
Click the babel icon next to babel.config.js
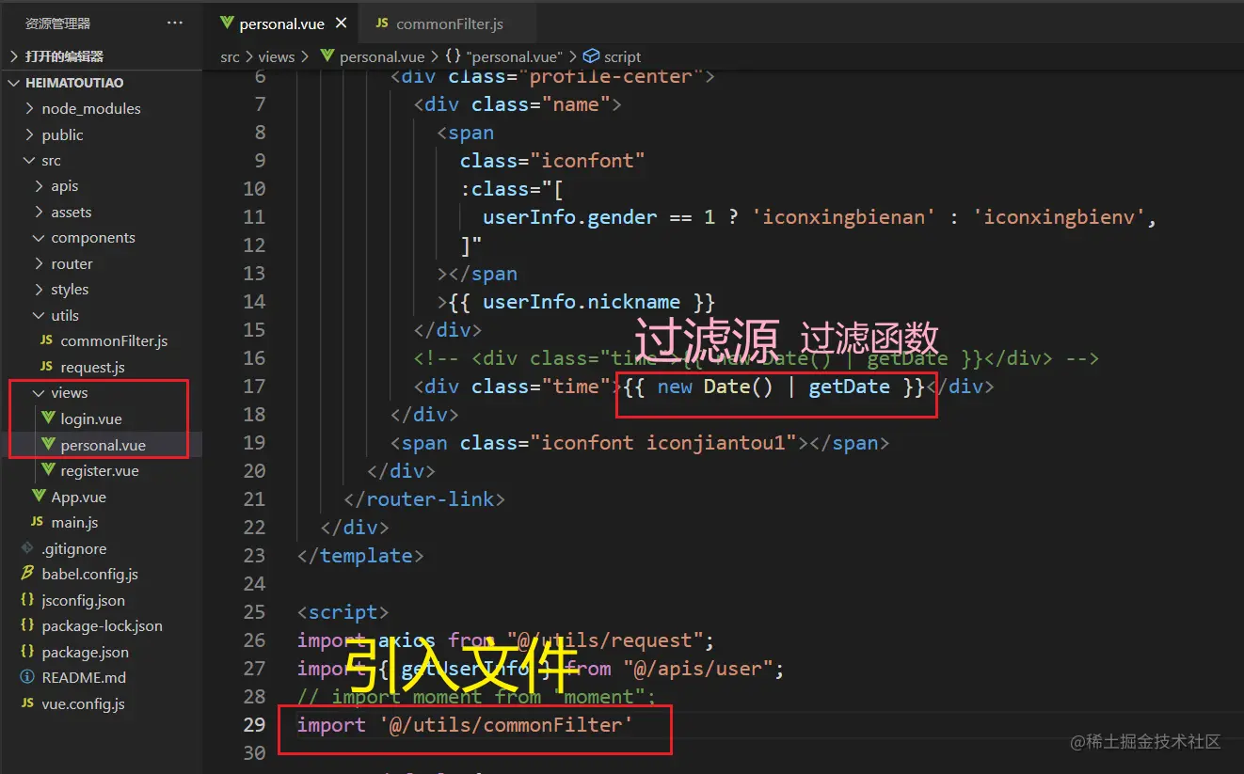click(27, 574)
